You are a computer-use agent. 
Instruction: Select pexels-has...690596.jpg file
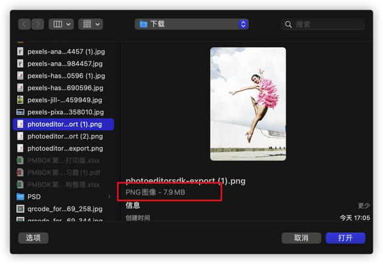coord(63,88)
